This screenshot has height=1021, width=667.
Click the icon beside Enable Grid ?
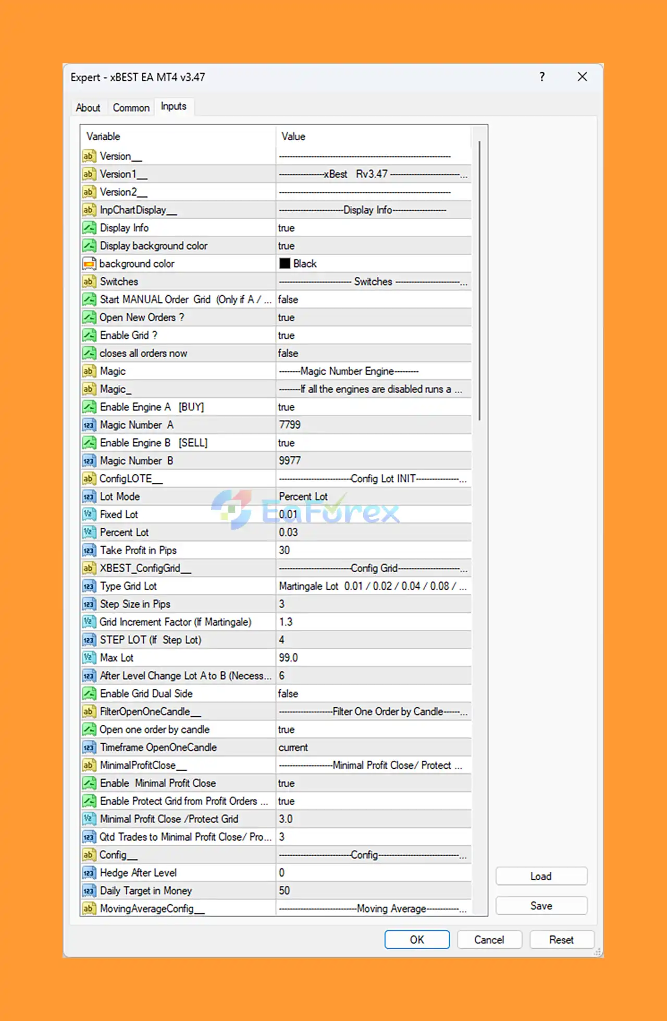point(89,335)
